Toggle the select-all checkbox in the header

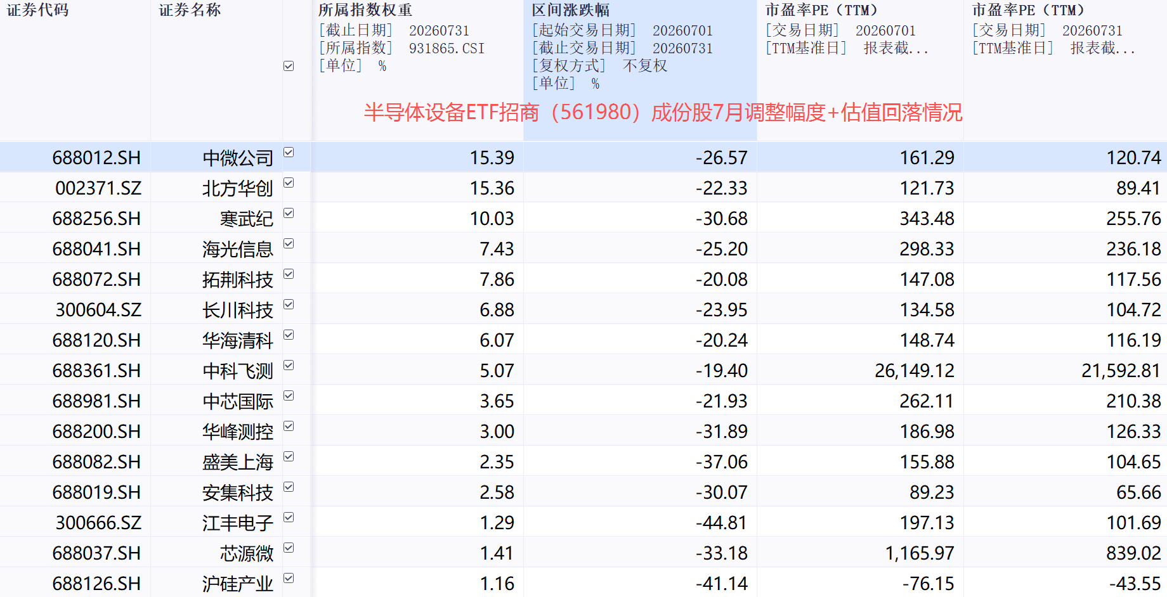point(289,66)
